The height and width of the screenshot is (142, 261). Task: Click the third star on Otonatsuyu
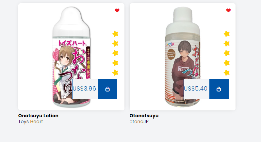(227, 53)
